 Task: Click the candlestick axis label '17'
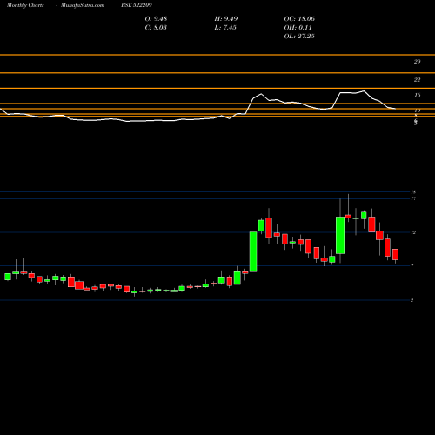[413, 198]
